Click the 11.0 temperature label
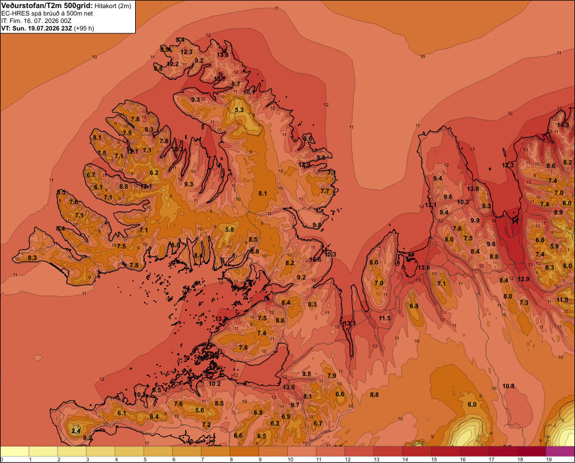Viewport: 575px width, 463px height. [562, 300]
